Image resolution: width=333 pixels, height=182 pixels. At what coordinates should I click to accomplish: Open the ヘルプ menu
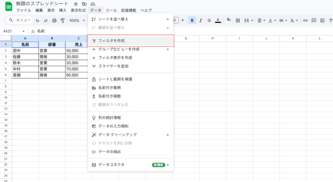146,10
